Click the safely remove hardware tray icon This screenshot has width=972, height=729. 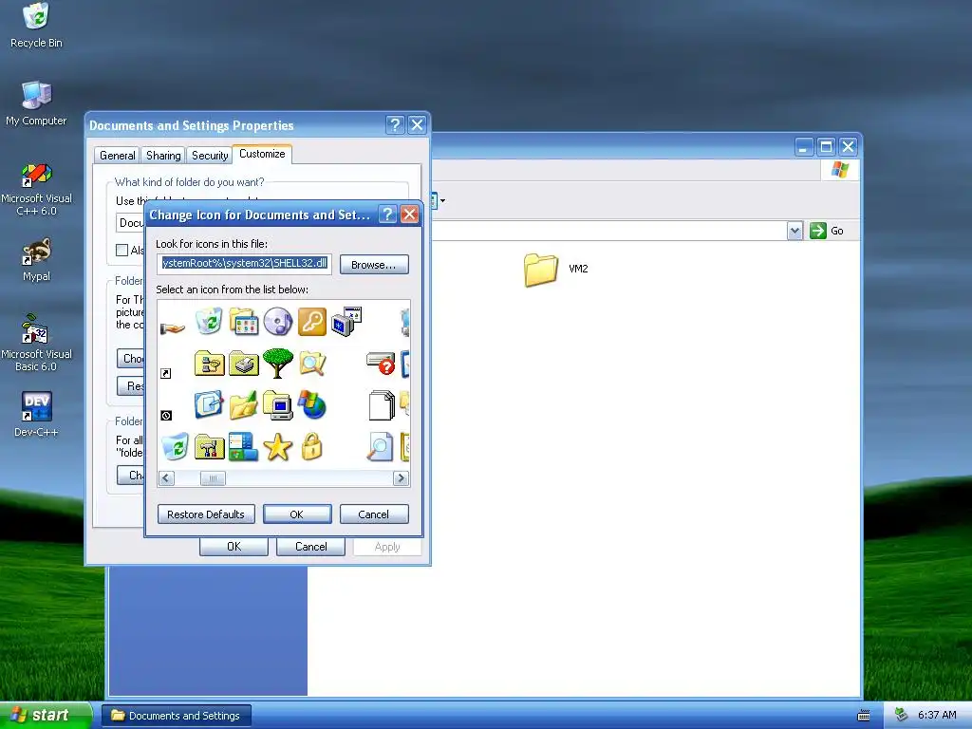coord(902,716)
